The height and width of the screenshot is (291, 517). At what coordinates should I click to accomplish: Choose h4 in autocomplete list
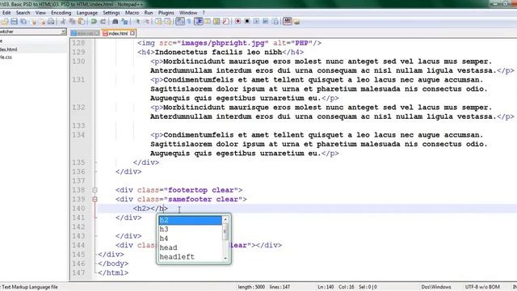click(x=191, y=238)
